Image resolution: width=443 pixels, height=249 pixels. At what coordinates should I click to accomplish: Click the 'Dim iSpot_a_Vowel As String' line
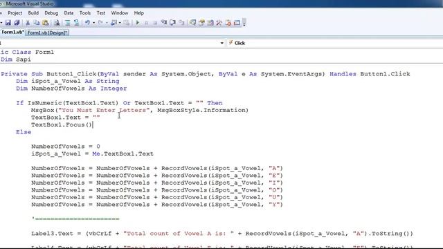(68, 82)
